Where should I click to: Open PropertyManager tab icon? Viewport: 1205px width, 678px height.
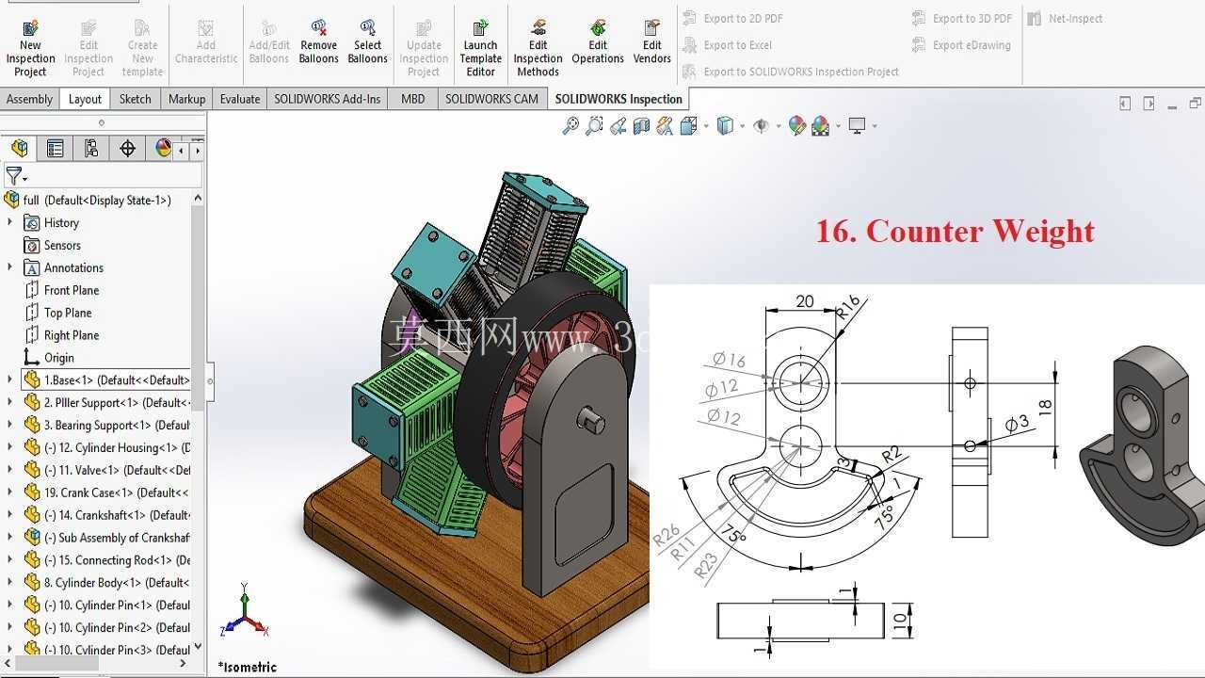[56, 148]
